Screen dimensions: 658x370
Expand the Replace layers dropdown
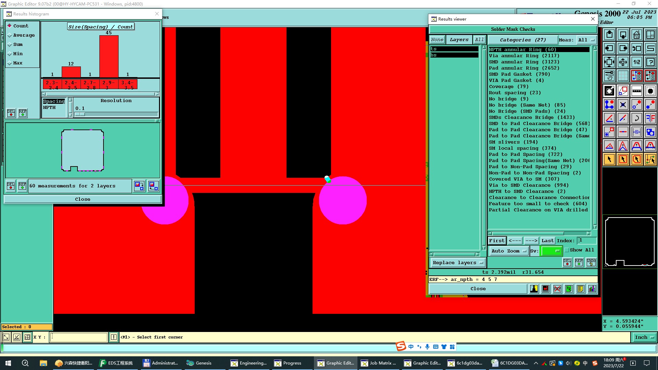458,263
